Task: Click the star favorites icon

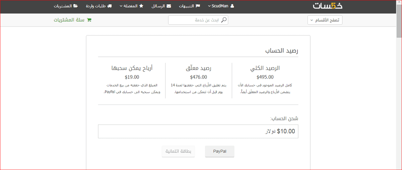Action: [x=141, y=6]
